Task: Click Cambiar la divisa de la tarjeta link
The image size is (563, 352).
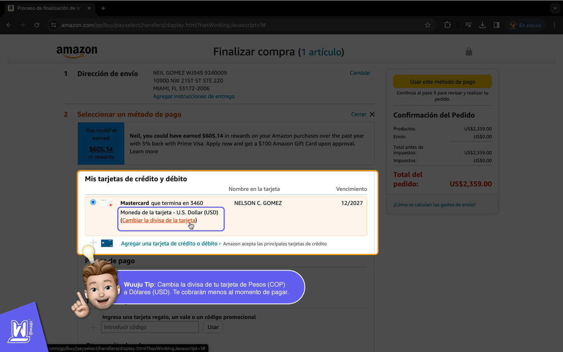Action: pyautogui.click(x=158, y=220)
